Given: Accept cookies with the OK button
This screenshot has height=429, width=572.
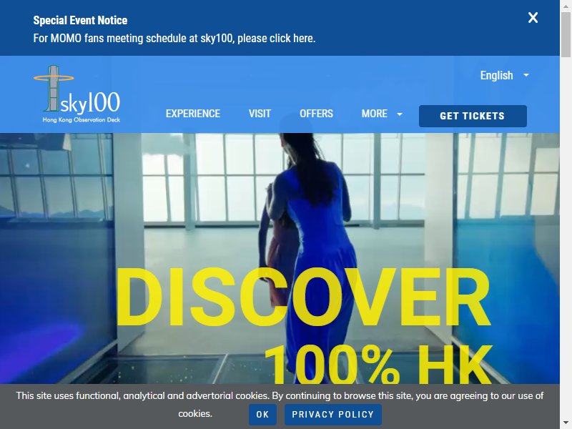Looking at the screenshot, I should click(262, 415).
